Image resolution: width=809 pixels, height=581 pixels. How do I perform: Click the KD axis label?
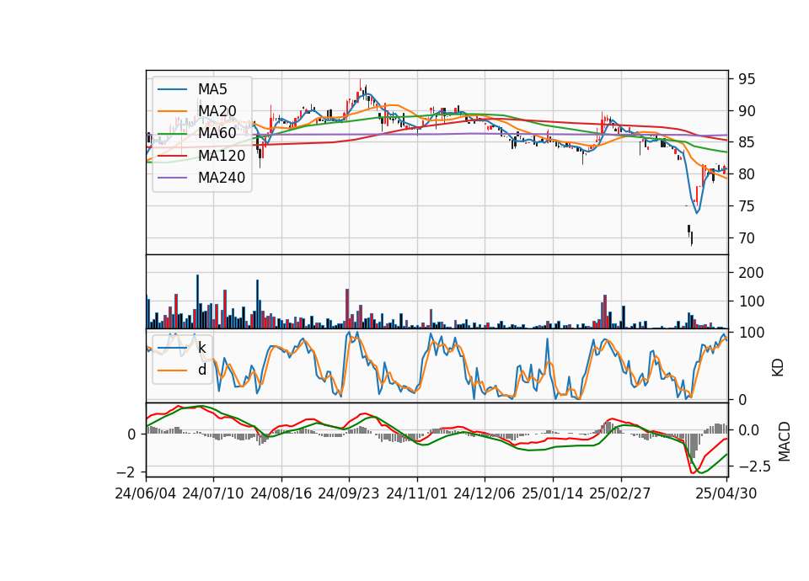click(778, 368)
